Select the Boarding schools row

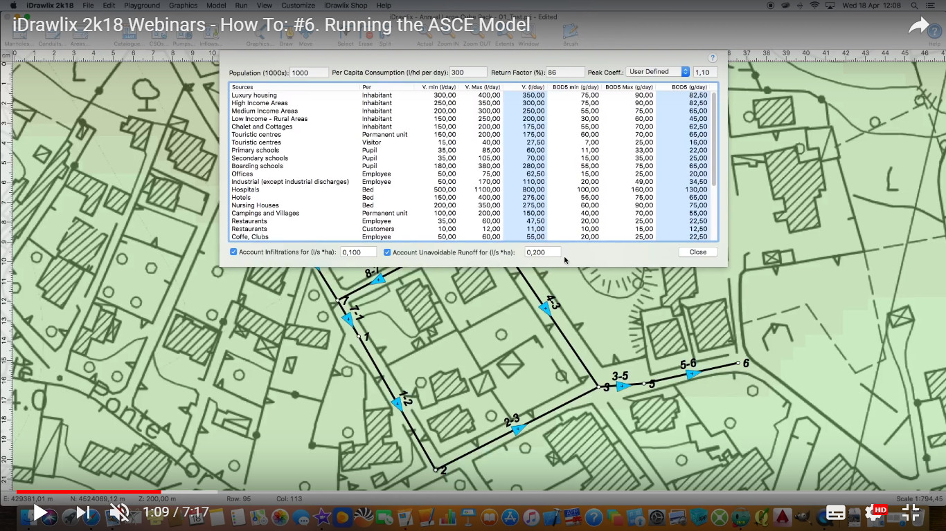click(470, 166)
